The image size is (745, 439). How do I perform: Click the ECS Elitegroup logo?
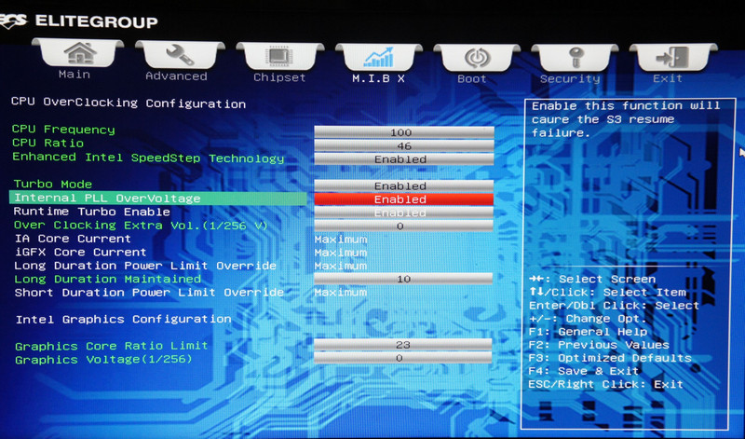[79, 21]
